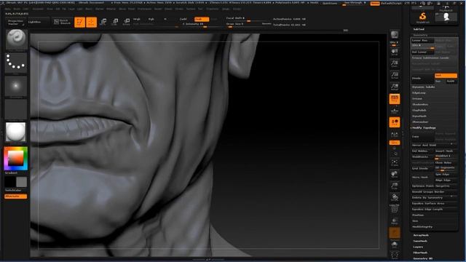Expand FiberMesh section
466x262 pixels.
(420, 253)
